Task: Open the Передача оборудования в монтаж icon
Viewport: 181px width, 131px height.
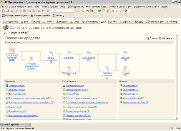Action: [x=31, y=60]
